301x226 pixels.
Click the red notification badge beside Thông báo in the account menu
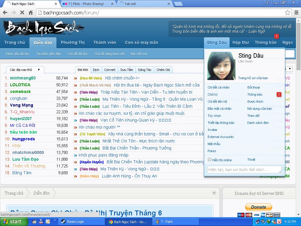(x=279, y=94)
